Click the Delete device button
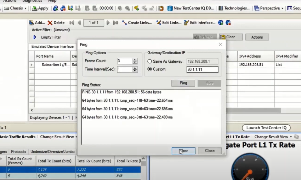The height and width of the screenshot is (180, 301). [56, 23]
